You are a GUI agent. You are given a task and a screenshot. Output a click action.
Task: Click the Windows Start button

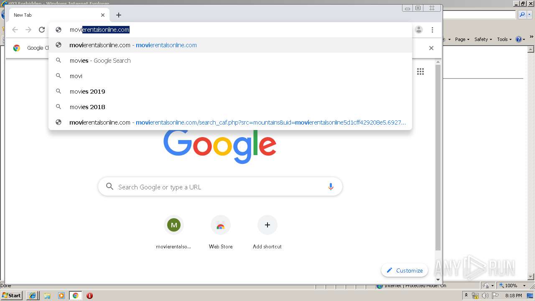(x=12, y=296)
